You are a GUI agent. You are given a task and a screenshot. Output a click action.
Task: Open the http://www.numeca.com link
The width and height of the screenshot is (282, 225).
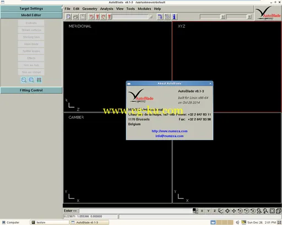(170, 131)
